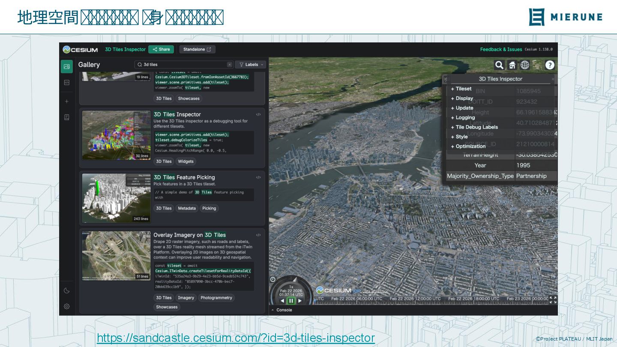Click the Cesium 1.138.0 version text

tap(539, 49)
